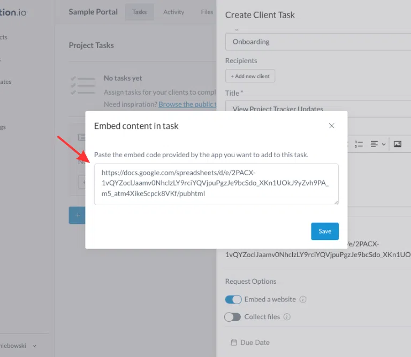Disable the Embed a website toggle
The width and height of the screenshot is (411, 357).
coord(233,300)
